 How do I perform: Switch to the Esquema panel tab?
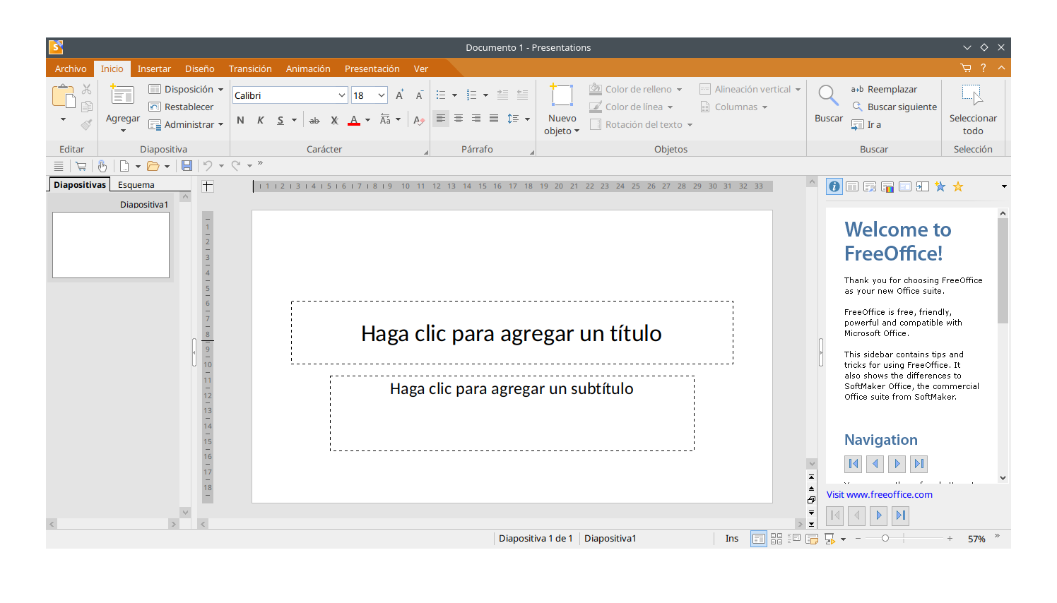tap(136, 185)
